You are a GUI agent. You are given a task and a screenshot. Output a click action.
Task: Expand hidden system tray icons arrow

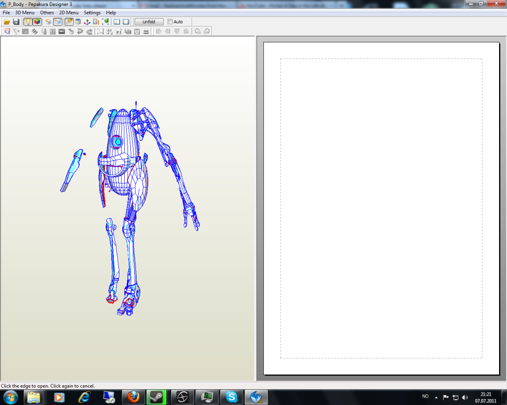[436, 397]
